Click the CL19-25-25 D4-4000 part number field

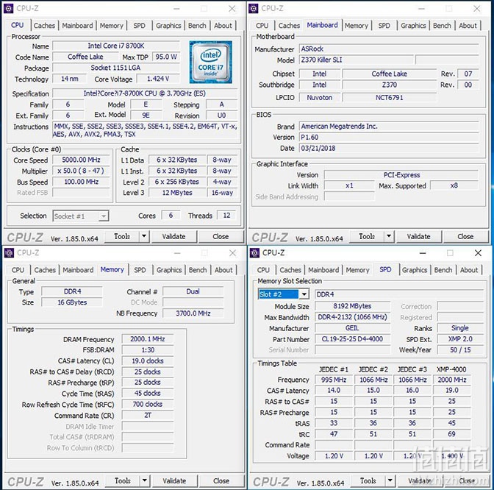pyautogui.click(x=352, y=339)
